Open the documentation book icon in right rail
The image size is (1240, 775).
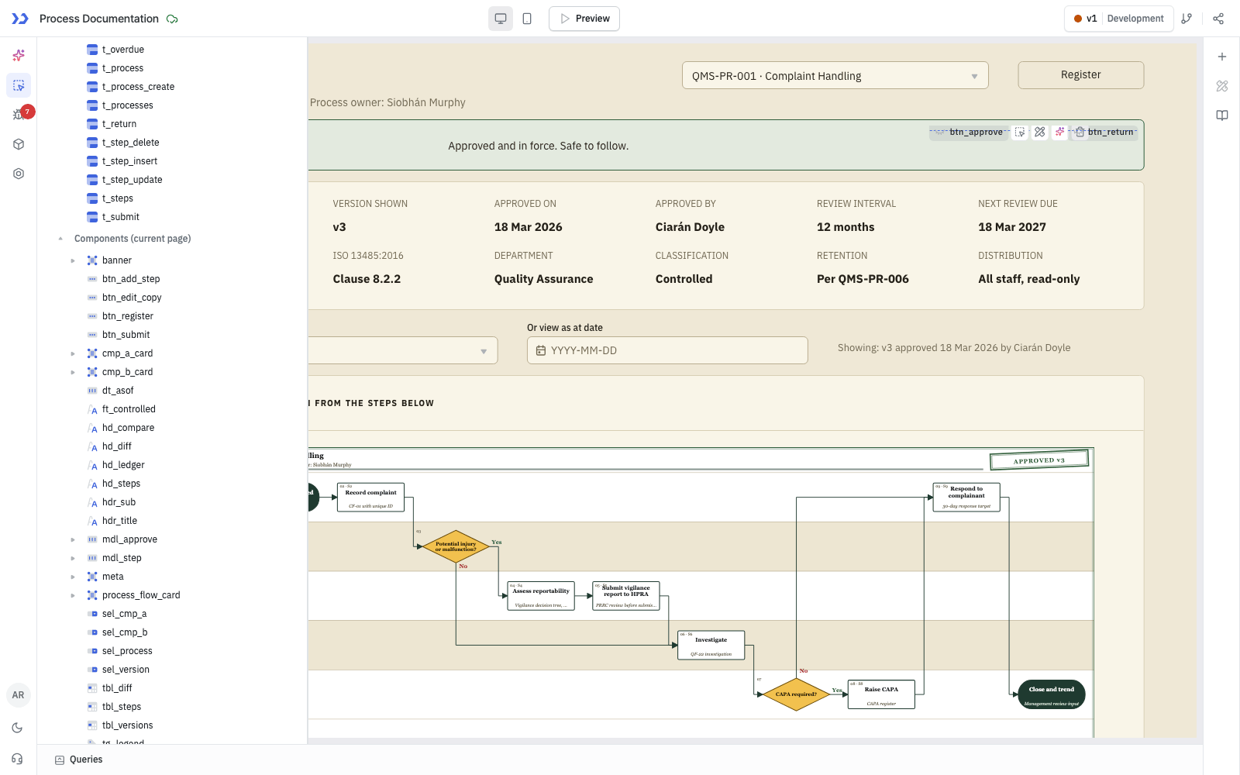coord(1222,115)
